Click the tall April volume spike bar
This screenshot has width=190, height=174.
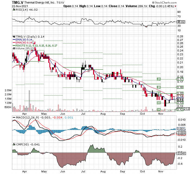click(29, 101)
